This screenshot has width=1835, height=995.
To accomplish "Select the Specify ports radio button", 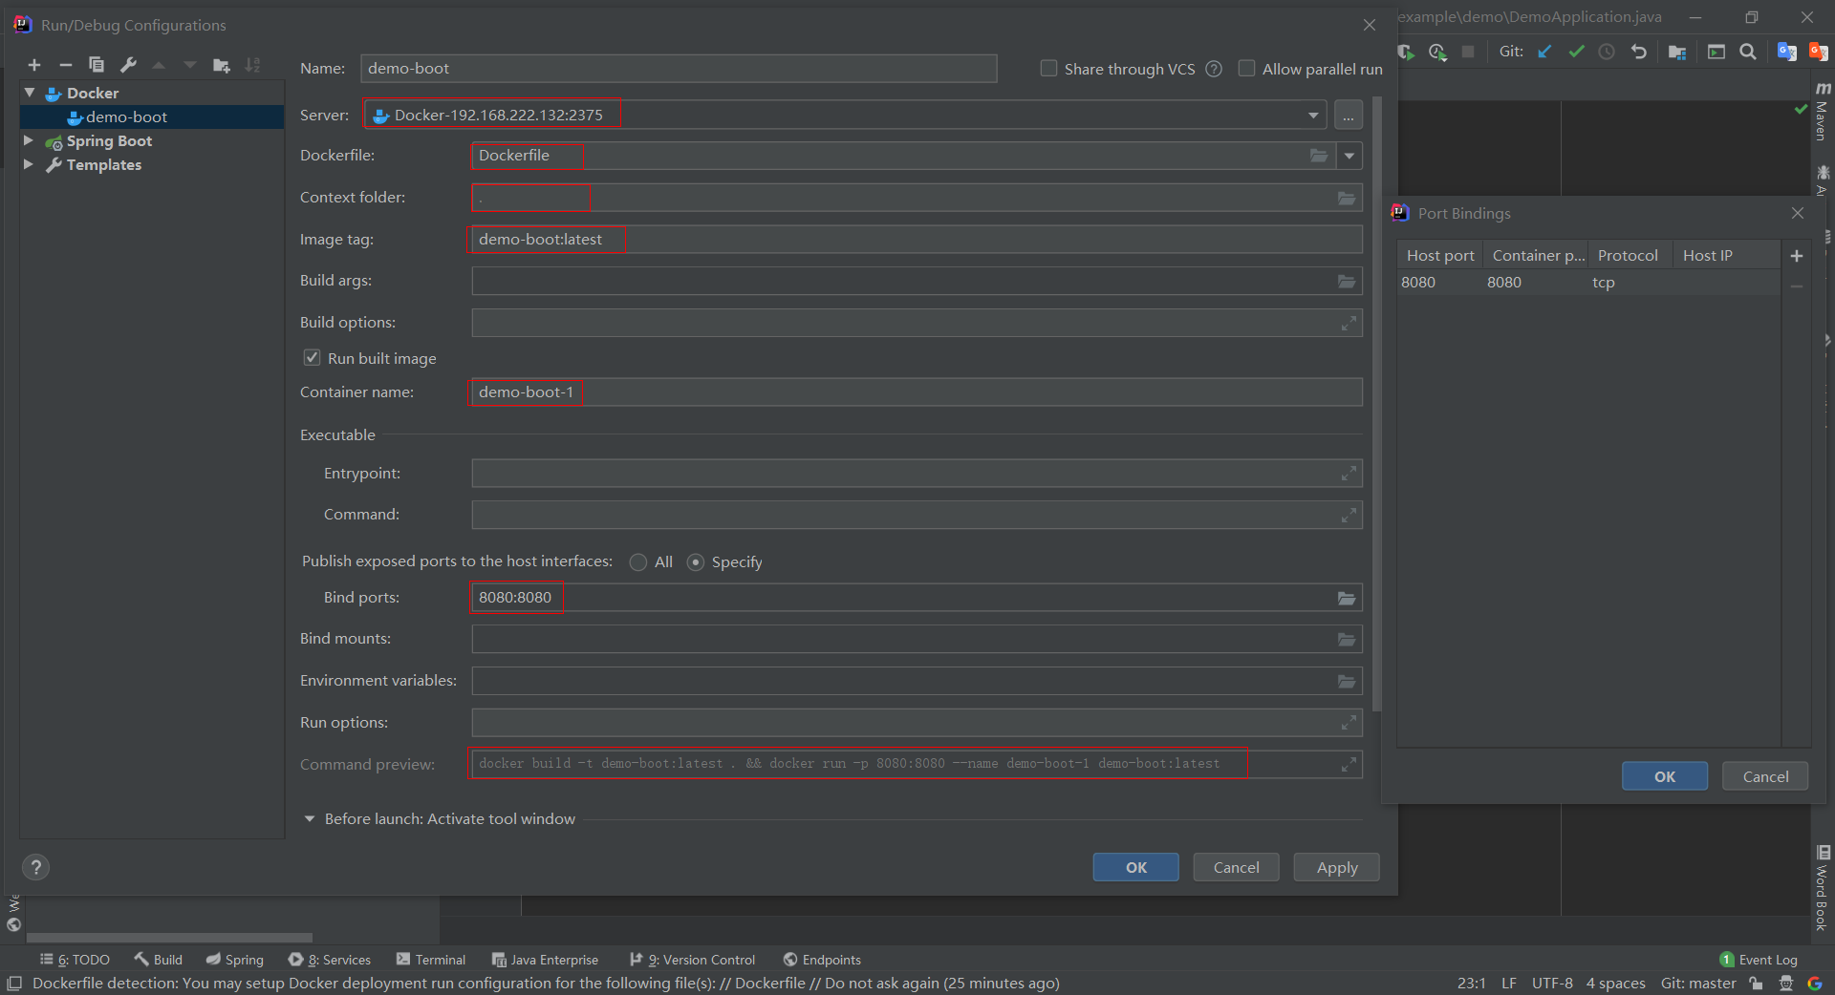I will pos(696,562).
